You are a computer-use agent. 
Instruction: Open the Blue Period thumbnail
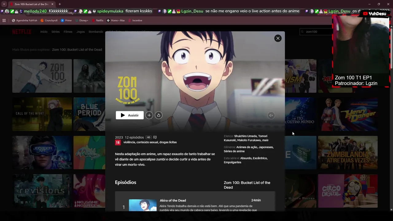[89, 114]
